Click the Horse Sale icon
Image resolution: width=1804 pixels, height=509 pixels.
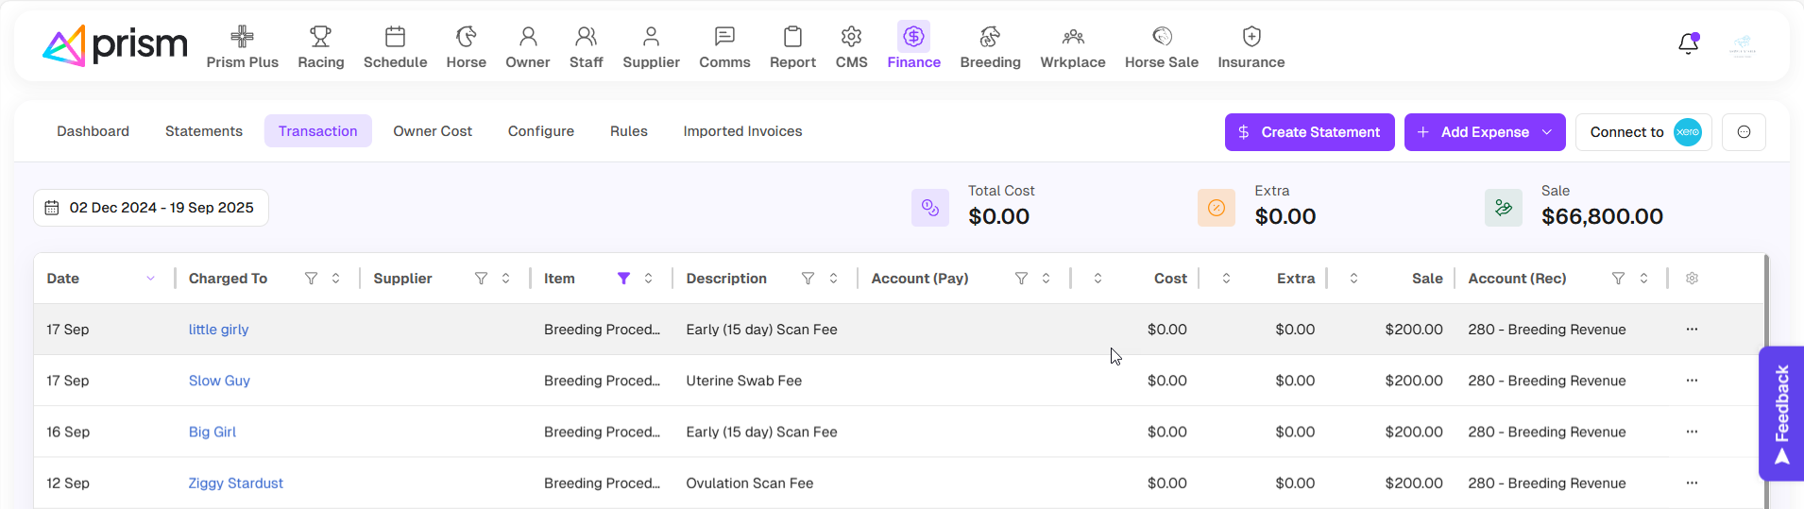(x=1161, y=38)
